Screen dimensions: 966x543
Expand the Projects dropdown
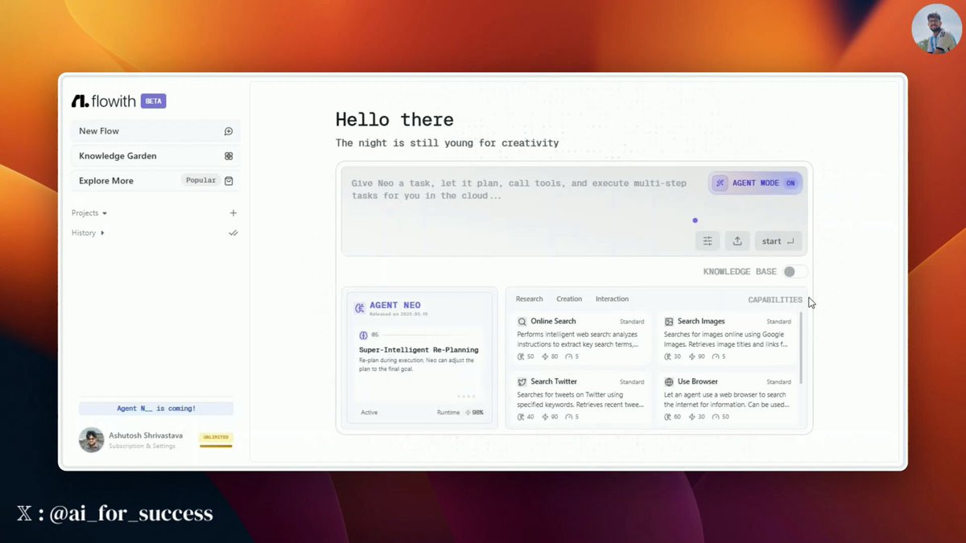pos(89,213)
